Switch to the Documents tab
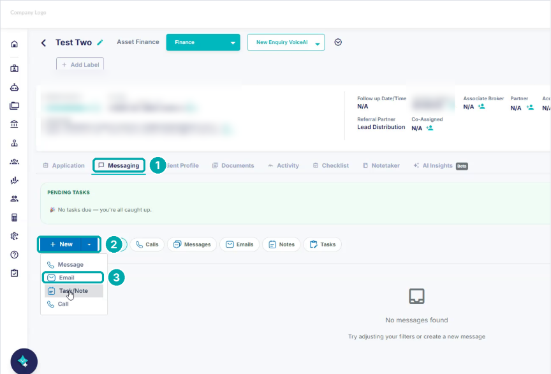The width and height of the screenshot is (551, 374). tap(233, 165)
